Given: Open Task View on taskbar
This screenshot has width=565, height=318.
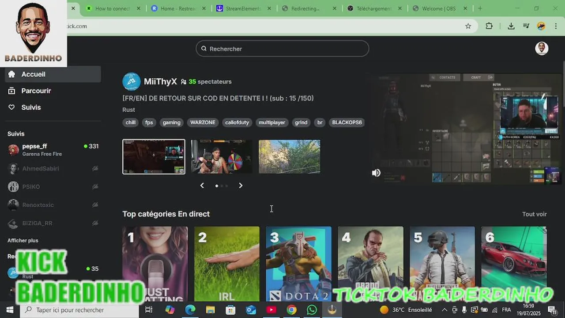Looking at the screenshot, I should click(149, 310).
